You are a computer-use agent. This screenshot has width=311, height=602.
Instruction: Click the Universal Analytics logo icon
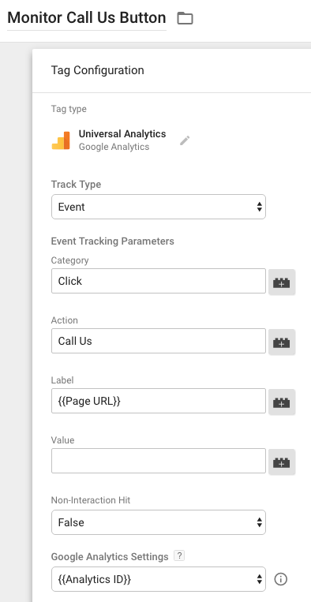[61, 140]
